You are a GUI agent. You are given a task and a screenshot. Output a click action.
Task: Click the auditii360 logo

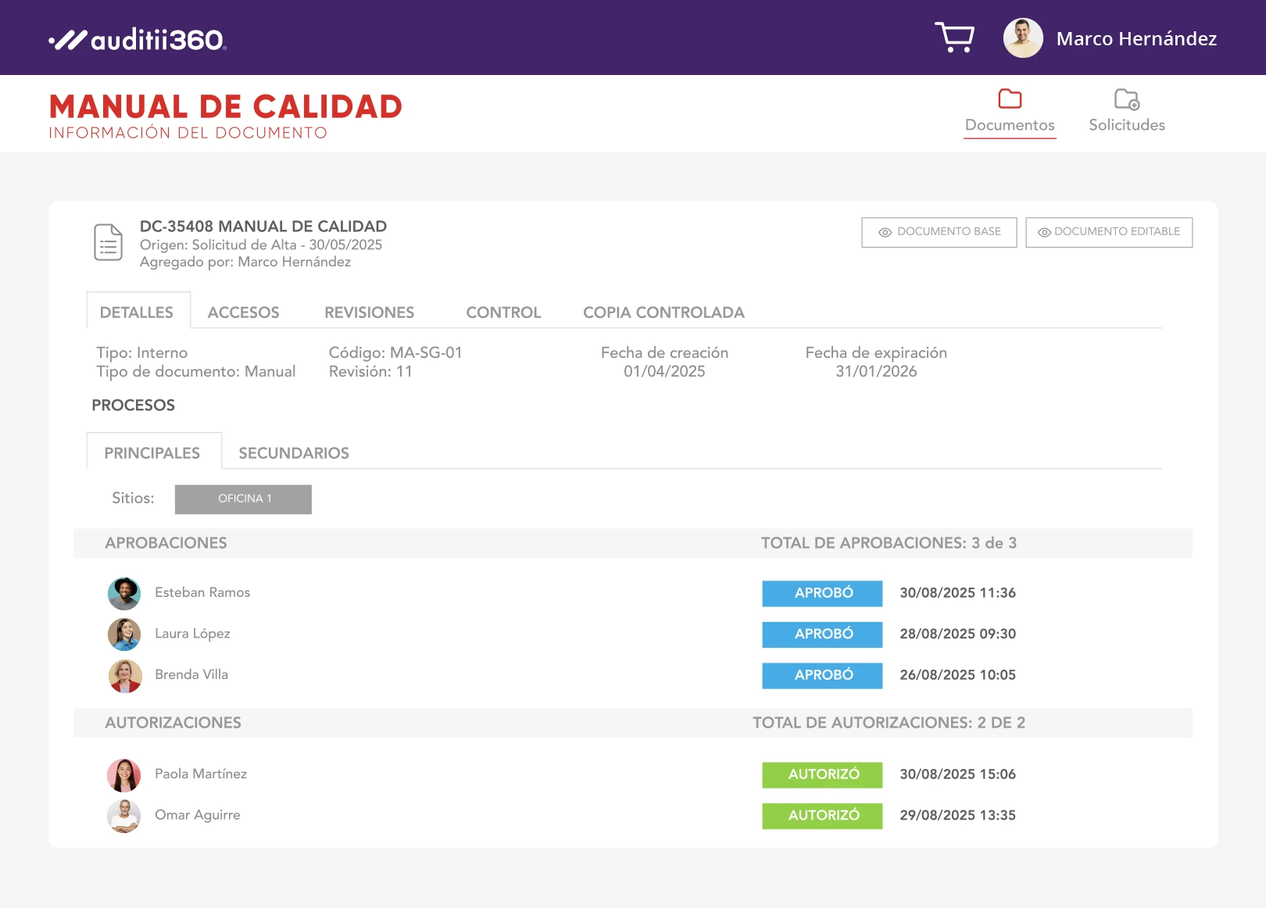138,39
